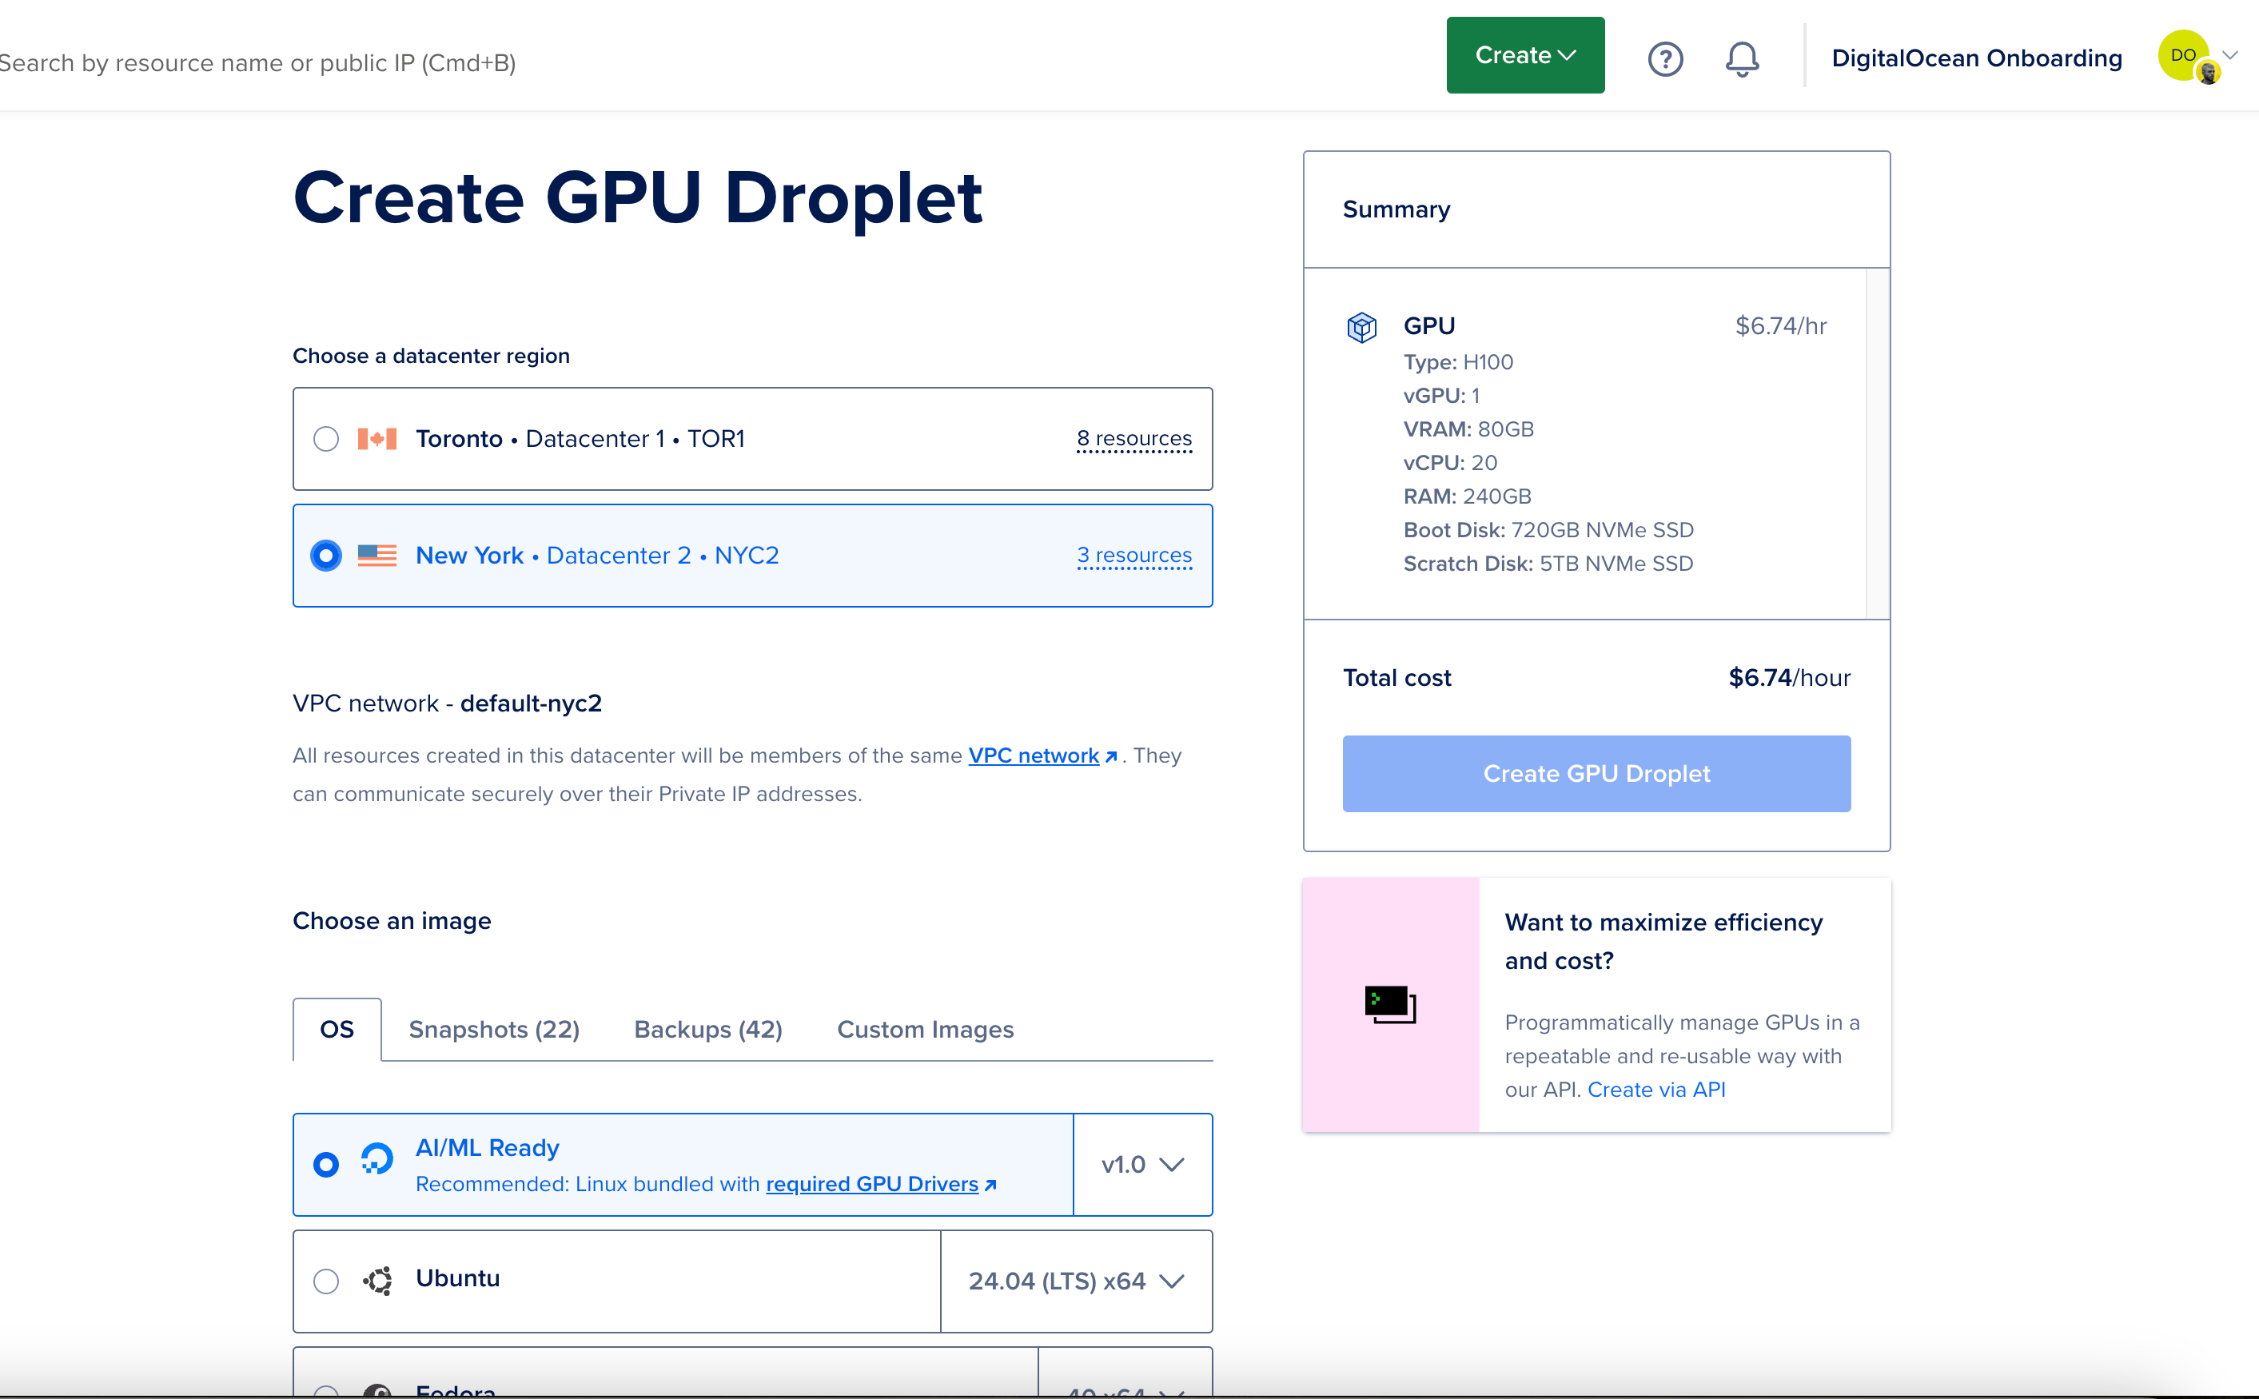Click the Summary panel scrollbar
The height and width of the screenshot is (1399, 2259).
click(1878, 443)
